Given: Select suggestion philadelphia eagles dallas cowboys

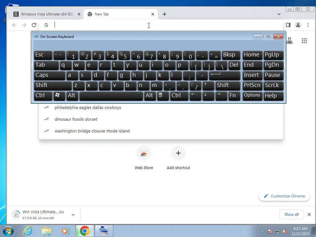Looking at the screenshot, I should pos(161,107).
